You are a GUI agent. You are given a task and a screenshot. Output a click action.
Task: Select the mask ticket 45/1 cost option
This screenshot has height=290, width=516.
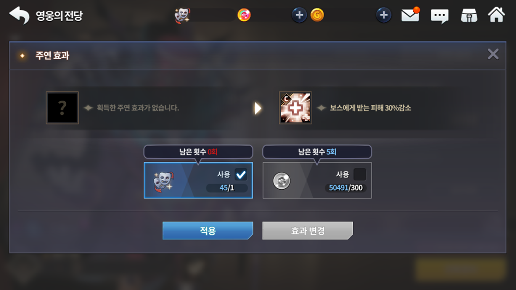pos(198,180)
